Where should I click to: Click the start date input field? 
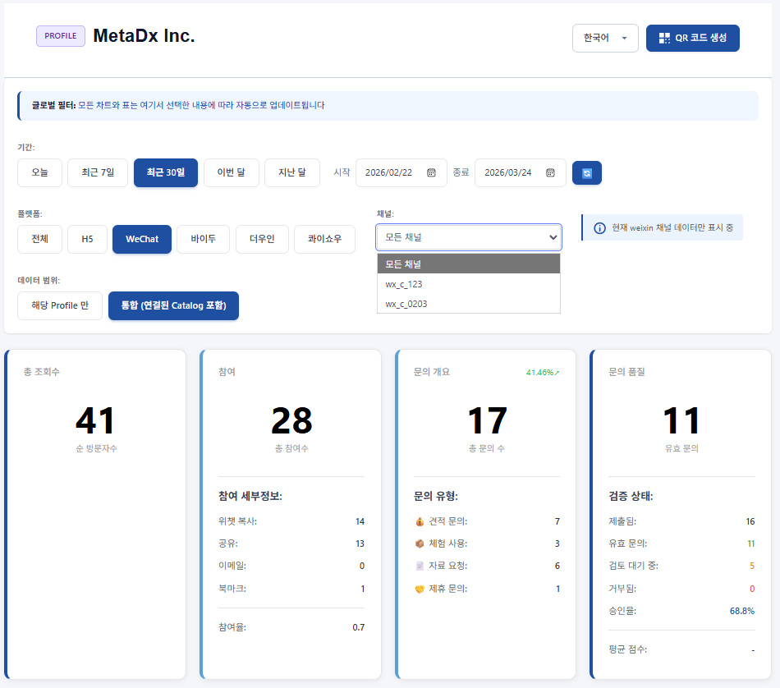tap(390, 173)
